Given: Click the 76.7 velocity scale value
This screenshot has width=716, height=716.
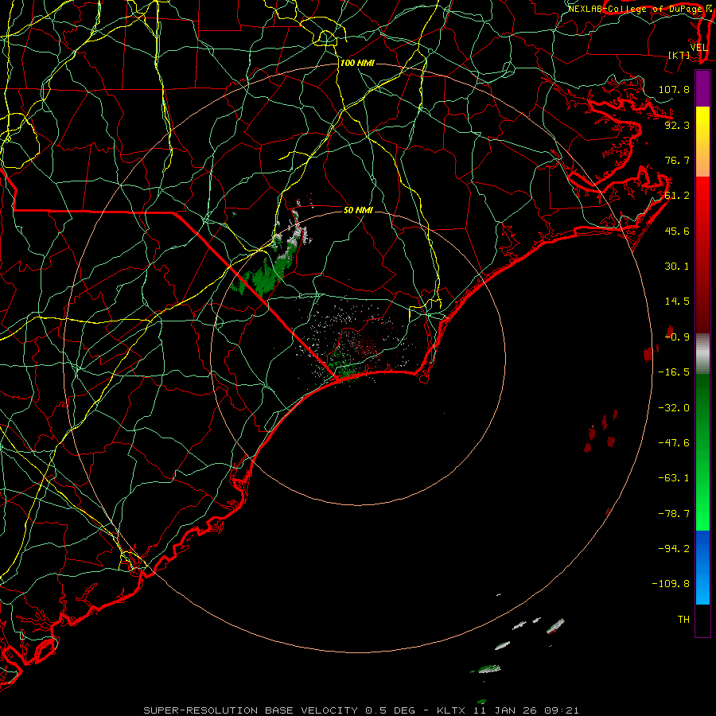Looking at the screenshot, I should (677, 160).
